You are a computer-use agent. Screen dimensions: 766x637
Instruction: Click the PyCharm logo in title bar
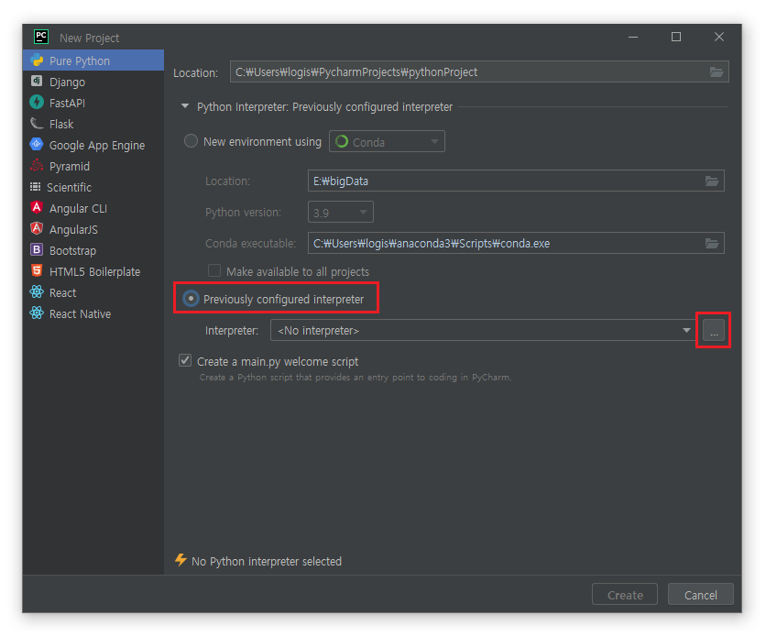point(41,37)
